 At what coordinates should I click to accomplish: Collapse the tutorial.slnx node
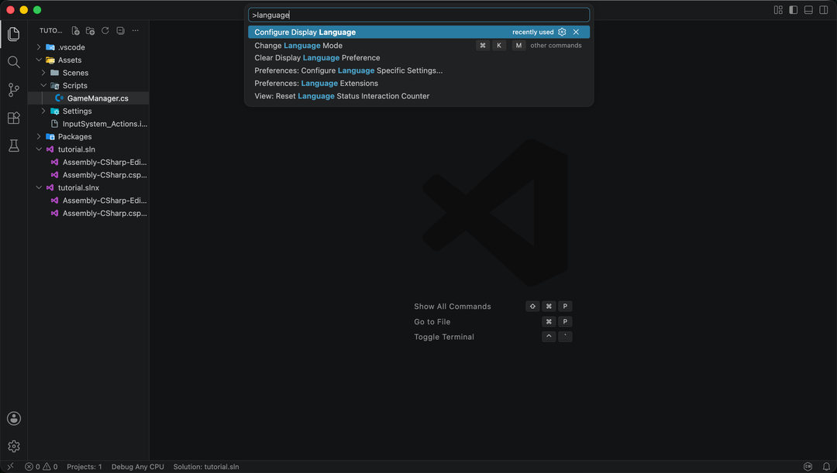pyautogui.click(x=39, y=187)
